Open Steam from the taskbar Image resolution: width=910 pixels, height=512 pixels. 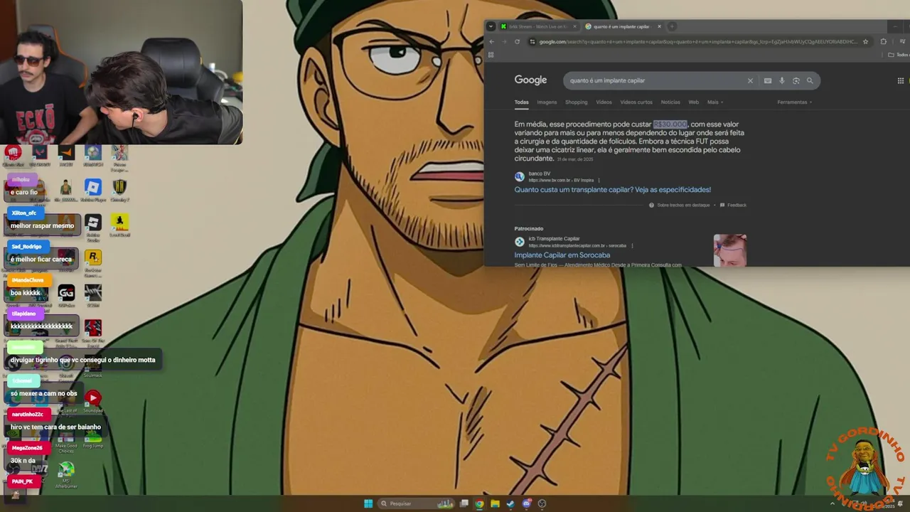coord(510,503)
